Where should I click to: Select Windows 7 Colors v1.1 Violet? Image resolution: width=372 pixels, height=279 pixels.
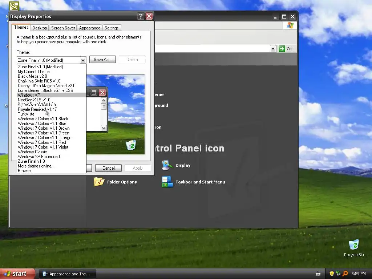point(52,147)
